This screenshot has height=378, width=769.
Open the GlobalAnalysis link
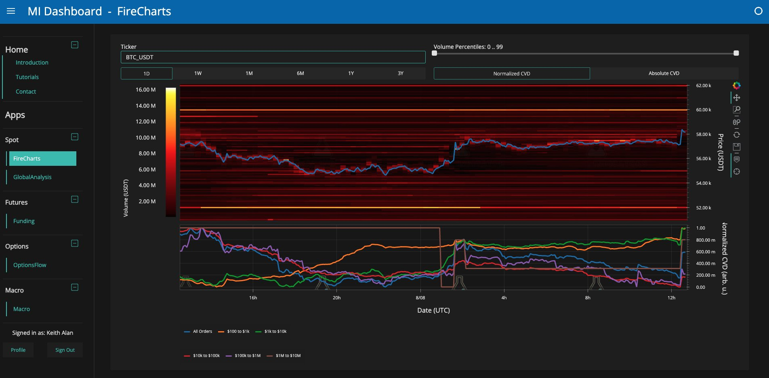32,177
